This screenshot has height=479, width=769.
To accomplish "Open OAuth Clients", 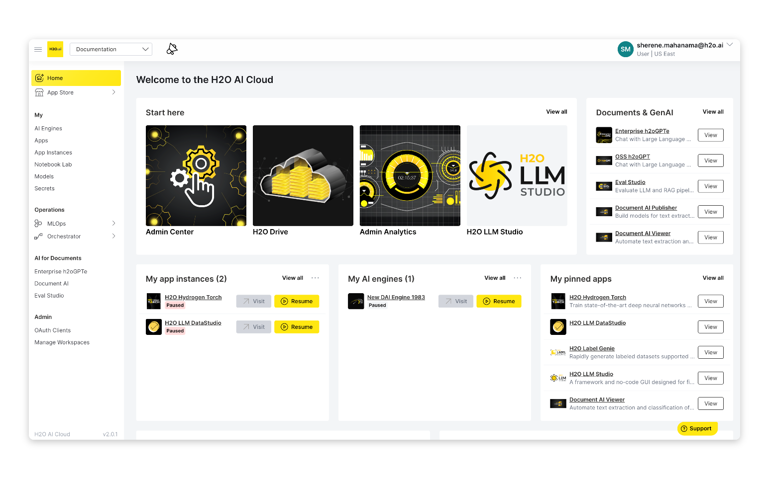I will coord(53,330).
